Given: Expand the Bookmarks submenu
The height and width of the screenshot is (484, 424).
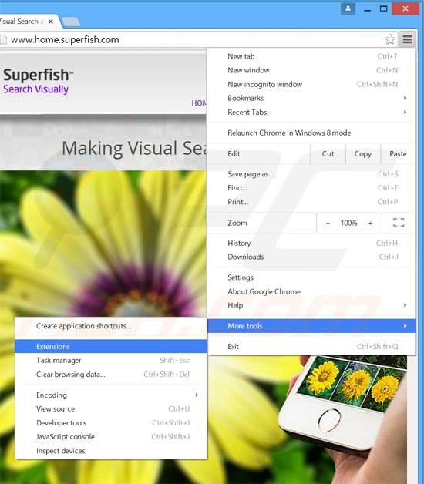Looking at the screenshot, I should [x=311, y=98].
